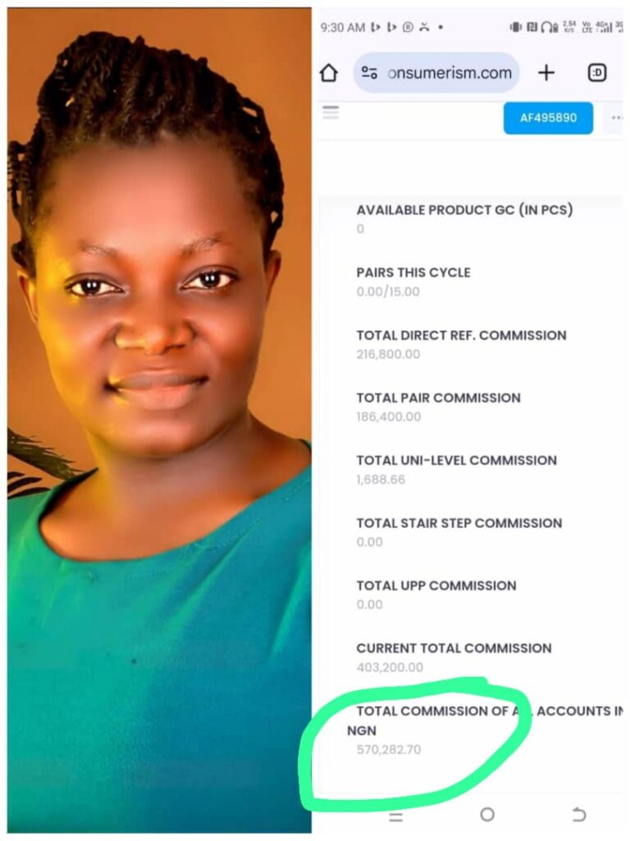Click the AF495890 account button

pos(548,118)
